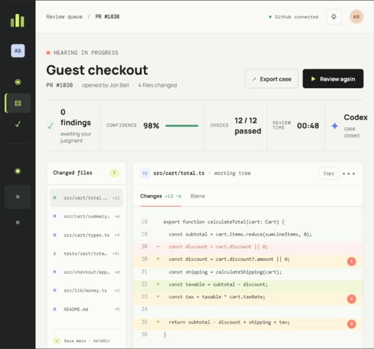Click line 21 calculateShipping code
Screen dimensions: 374x349
pos(225,272)
